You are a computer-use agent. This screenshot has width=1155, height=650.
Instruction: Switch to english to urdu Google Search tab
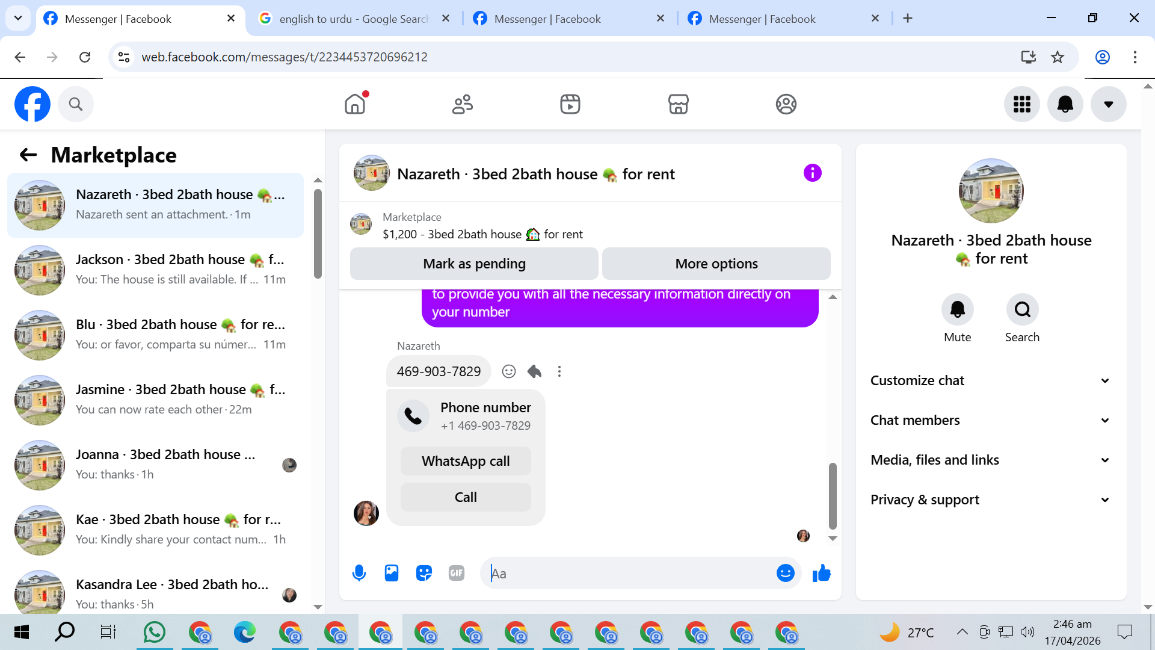[354, 19]
